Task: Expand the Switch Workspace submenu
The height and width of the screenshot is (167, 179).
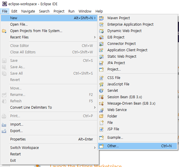Action: (95, 147)
